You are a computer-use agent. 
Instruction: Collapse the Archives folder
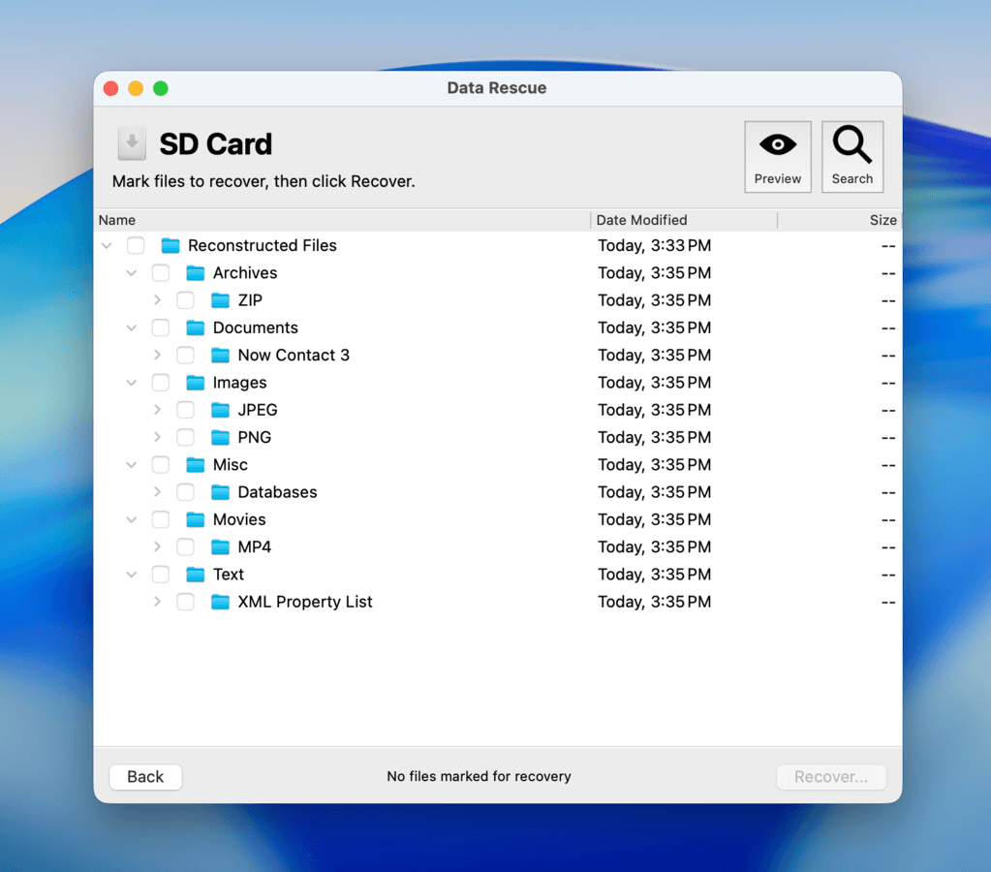pyautogui.click(x=131, y=272)
